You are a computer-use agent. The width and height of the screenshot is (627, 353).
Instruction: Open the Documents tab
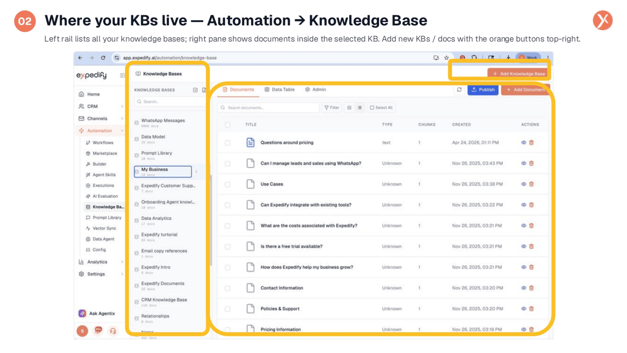238,89
